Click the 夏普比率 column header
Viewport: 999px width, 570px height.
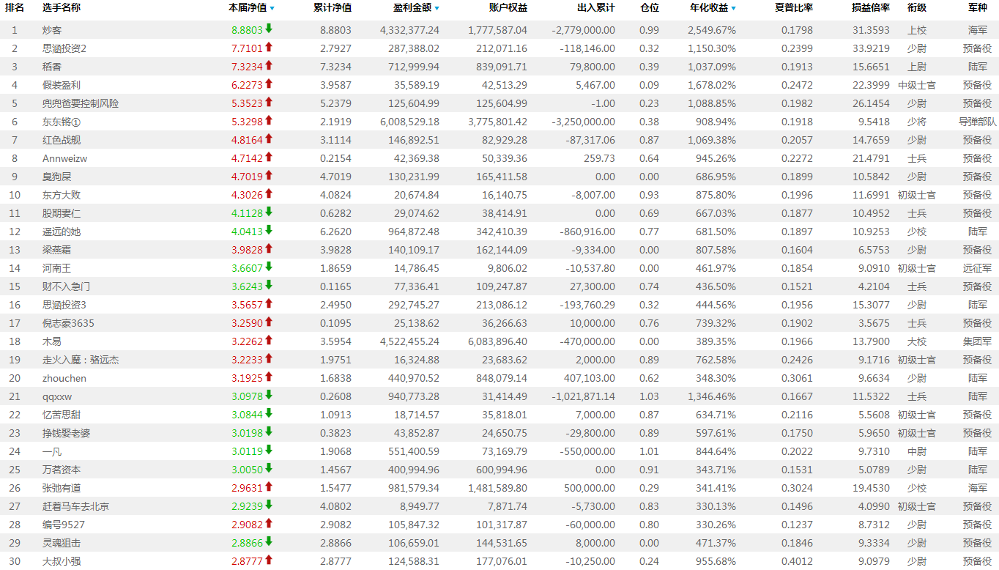coord(794,7)
